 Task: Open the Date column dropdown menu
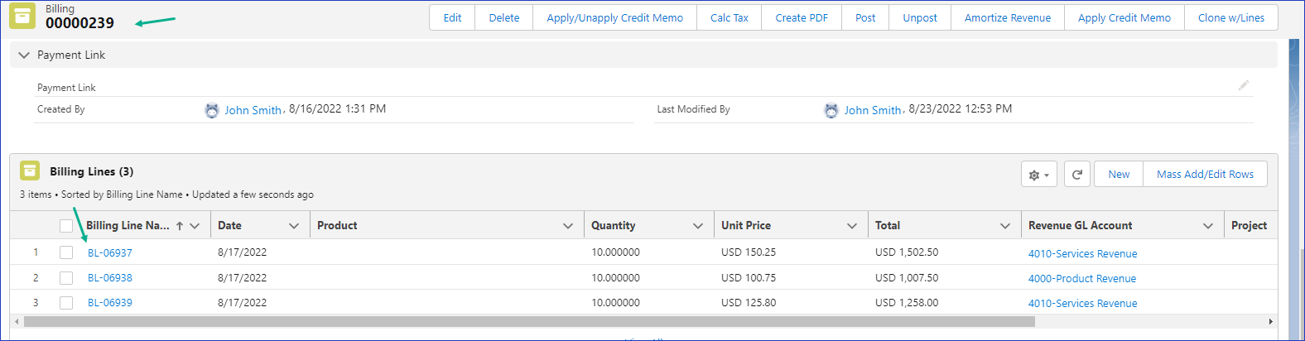[x=294, y=226]
